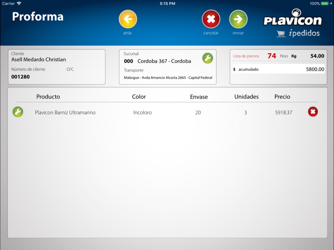The height and width of the screenshot is (250, 334).
Task: Select product name Plavicon Barniz Ultramarino
Action: pos(65,113)
